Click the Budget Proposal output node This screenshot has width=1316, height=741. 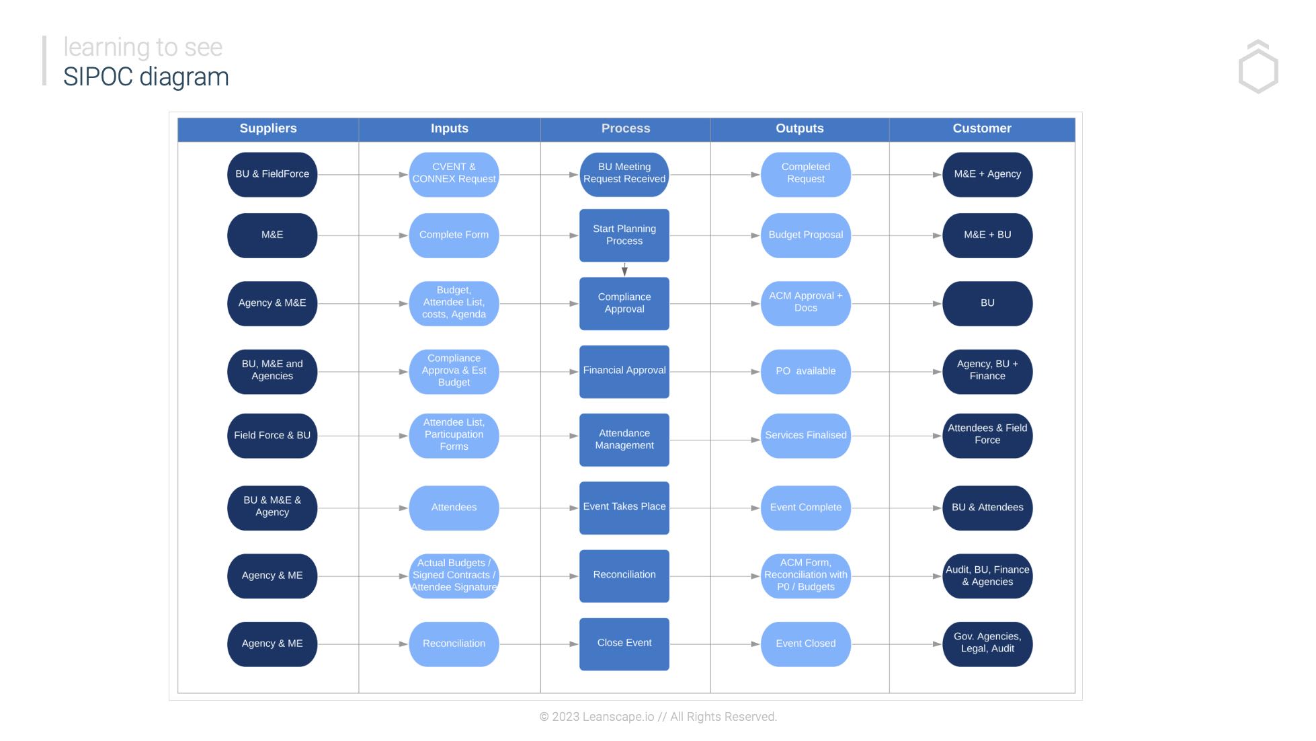pyautogui.click(x=805, y=234)
